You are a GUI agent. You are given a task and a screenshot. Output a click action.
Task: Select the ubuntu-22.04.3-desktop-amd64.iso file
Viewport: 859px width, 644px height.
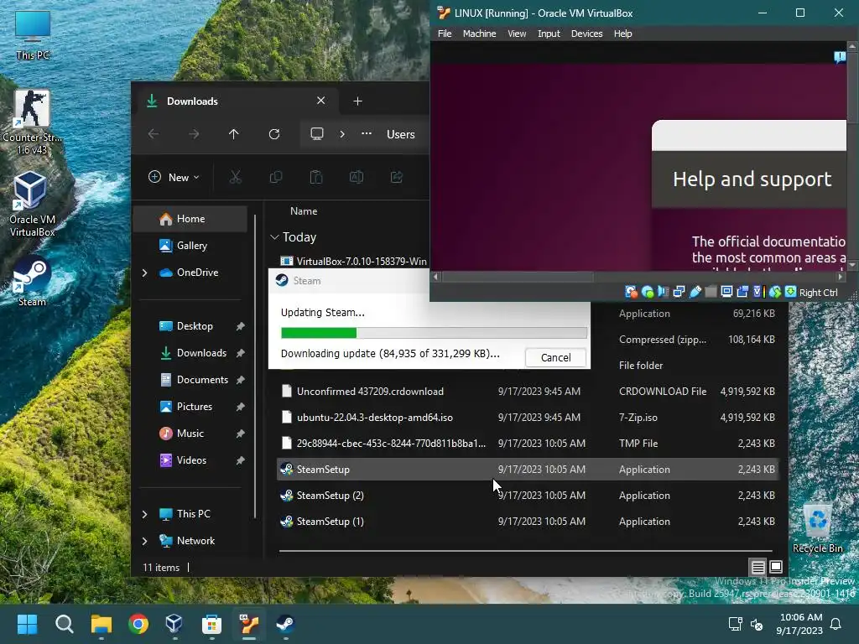[x=527, y=418]
